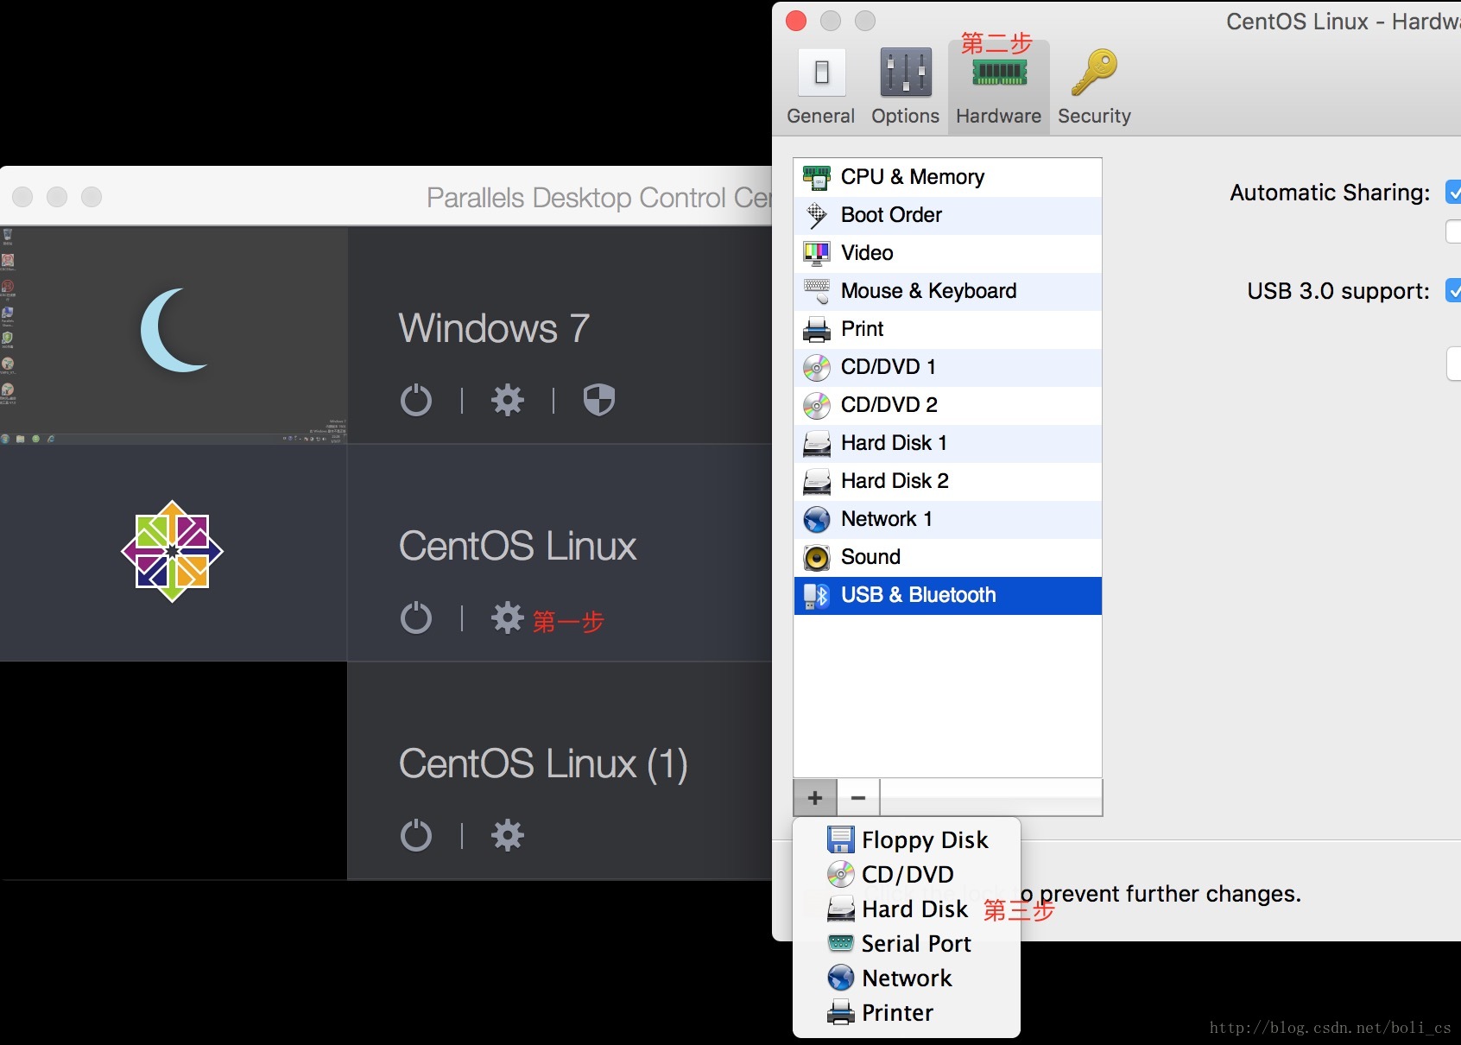Viewport: 1461px width, 1045px height.
Task: Toggle USB 3.0 support checkbox
Action: pos(1454,290)
